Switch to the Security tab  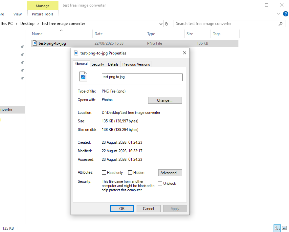tap(98, 64)
